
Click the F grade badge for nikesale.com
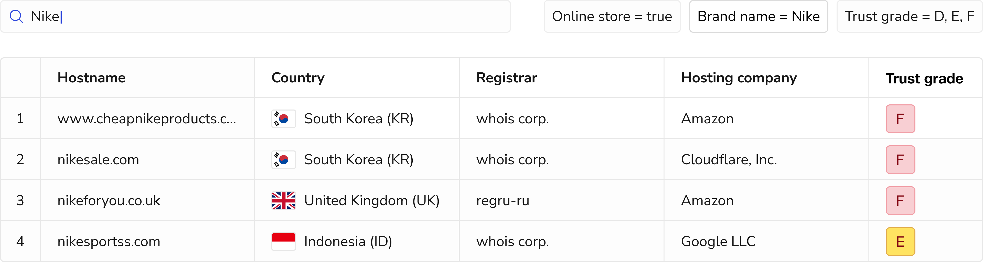900,159
